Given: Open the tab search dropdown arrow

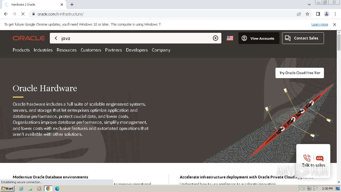Looking at the screenshot, I should pyautogui.click(x=309, y=5).
